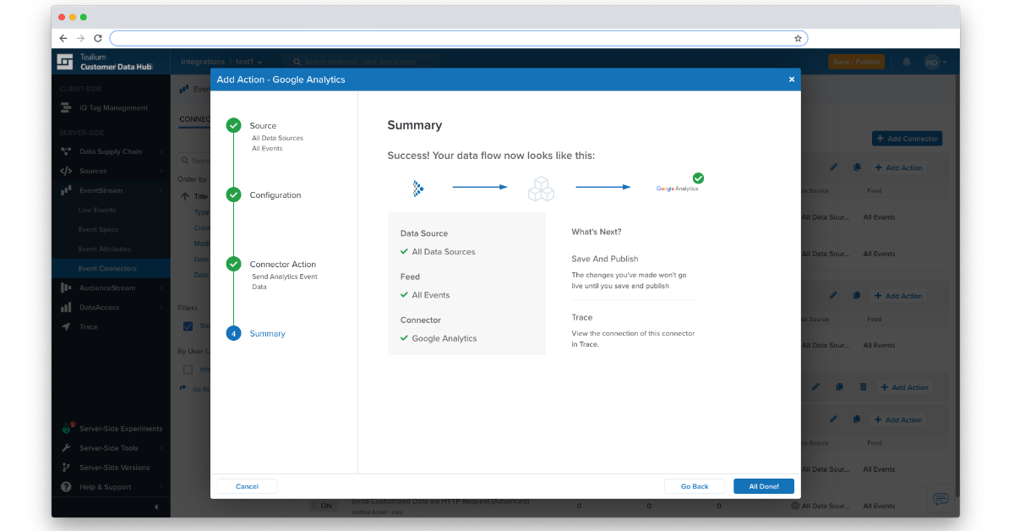The width and height of the screenshot is (1014, 531).
Task: Click the Data Supply Chain icon
Action: pyautogui.click(x=66, y=151)
